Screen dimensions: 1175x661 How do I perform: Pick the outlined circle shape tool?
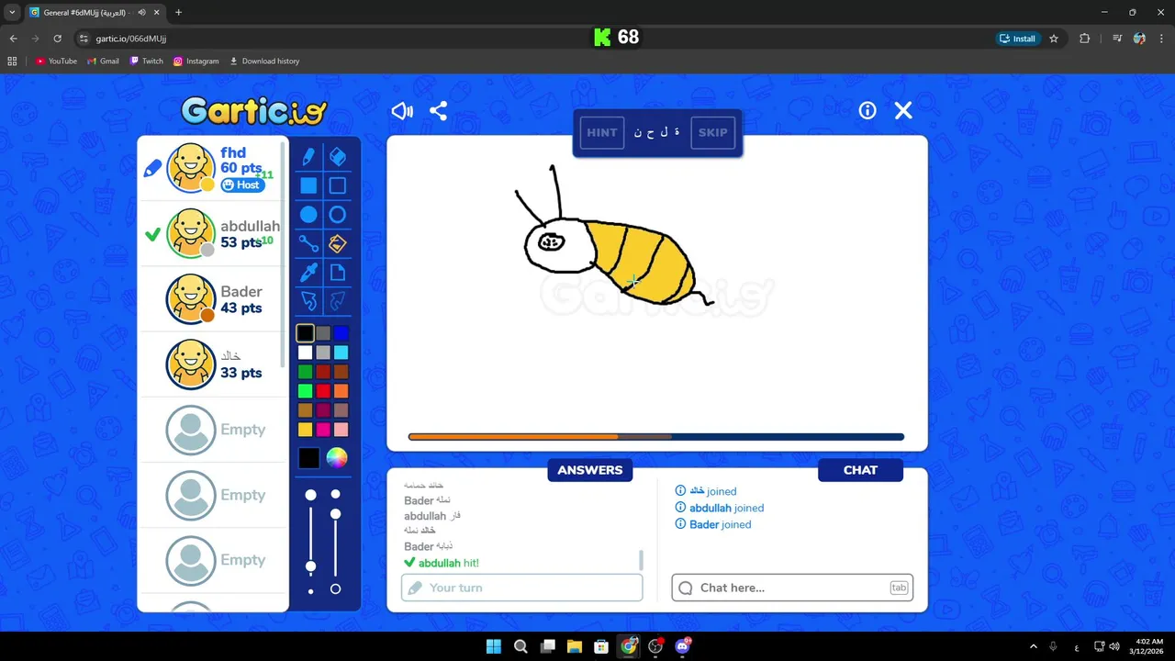point(337,215)
